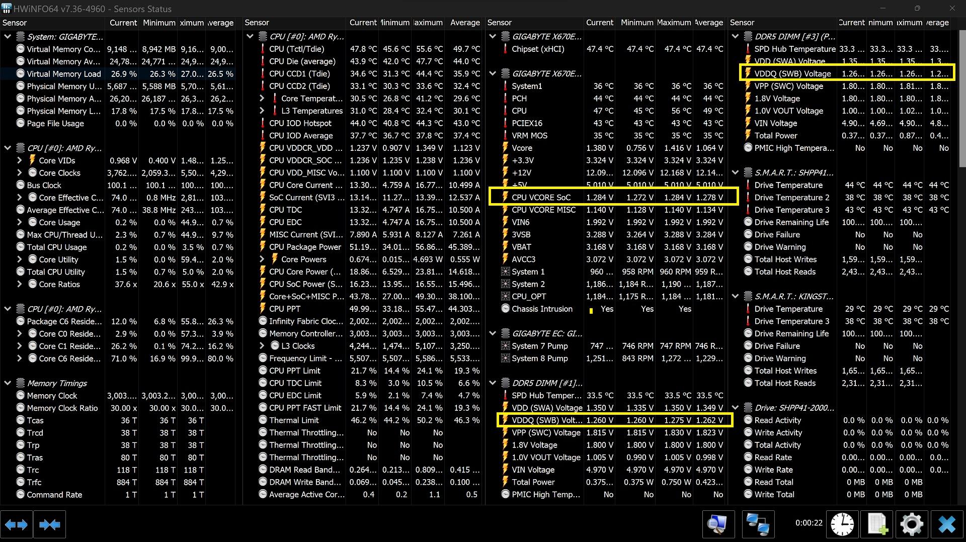This screenshot has width=966, height=542.
Task: Click the HWiNFO64 title bar app icon
Action: 6,9
